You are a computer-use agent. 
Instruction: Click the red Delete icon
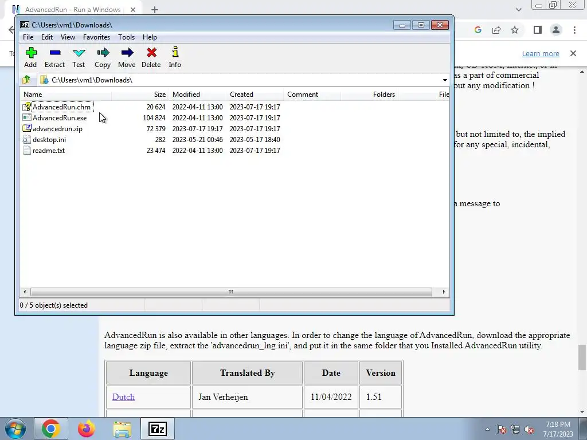151,53
